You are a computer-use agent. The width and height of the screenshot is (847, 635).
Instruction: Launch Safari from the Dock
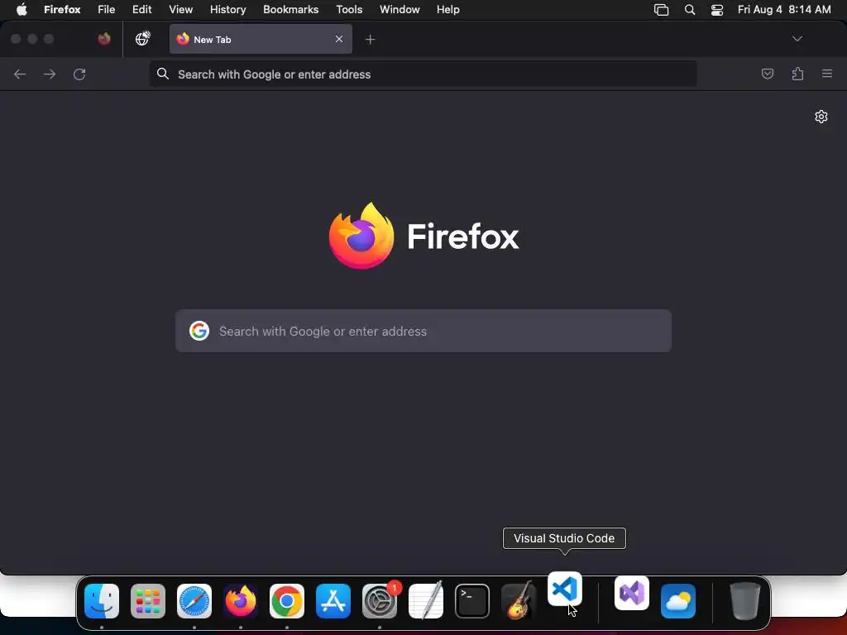[x=194, y=601]
